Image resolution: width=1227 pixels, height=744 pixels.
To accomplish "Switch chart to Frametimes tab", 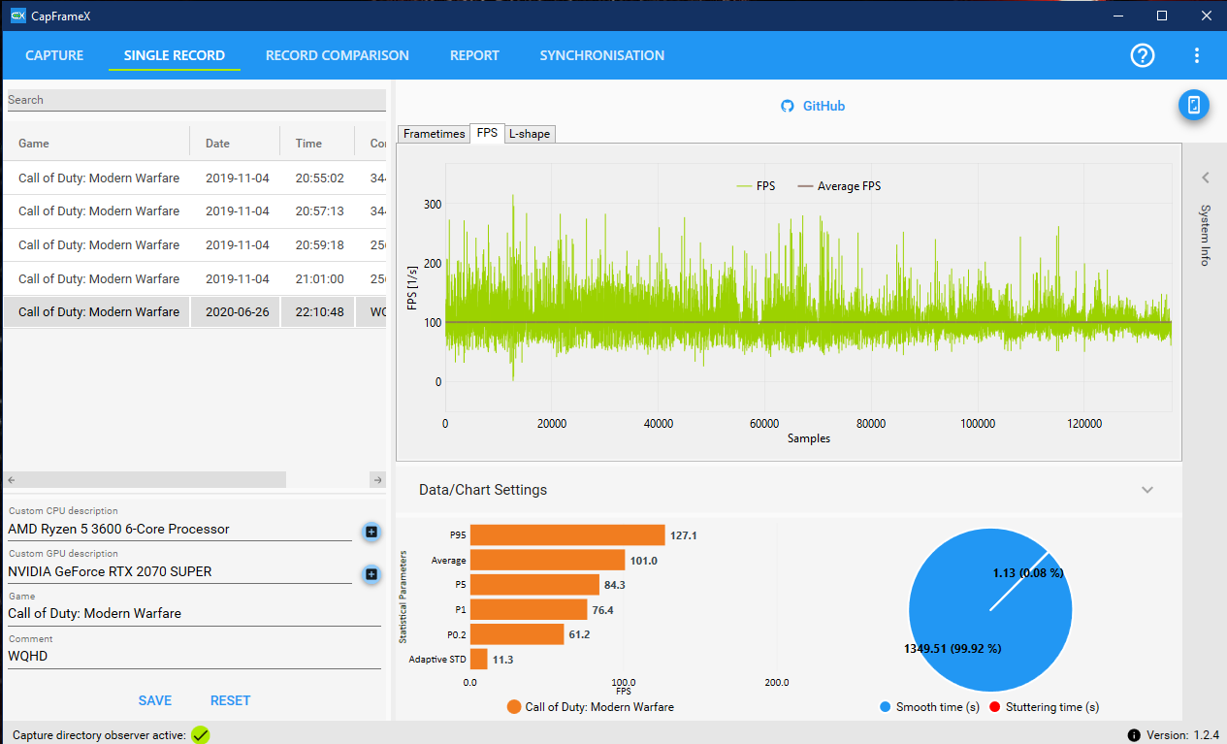I will tap(434, 134).
